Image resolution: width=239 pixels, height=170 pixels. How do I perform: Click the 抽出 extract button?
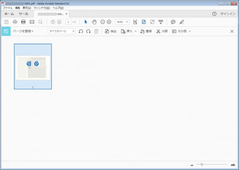pos(111,31)
